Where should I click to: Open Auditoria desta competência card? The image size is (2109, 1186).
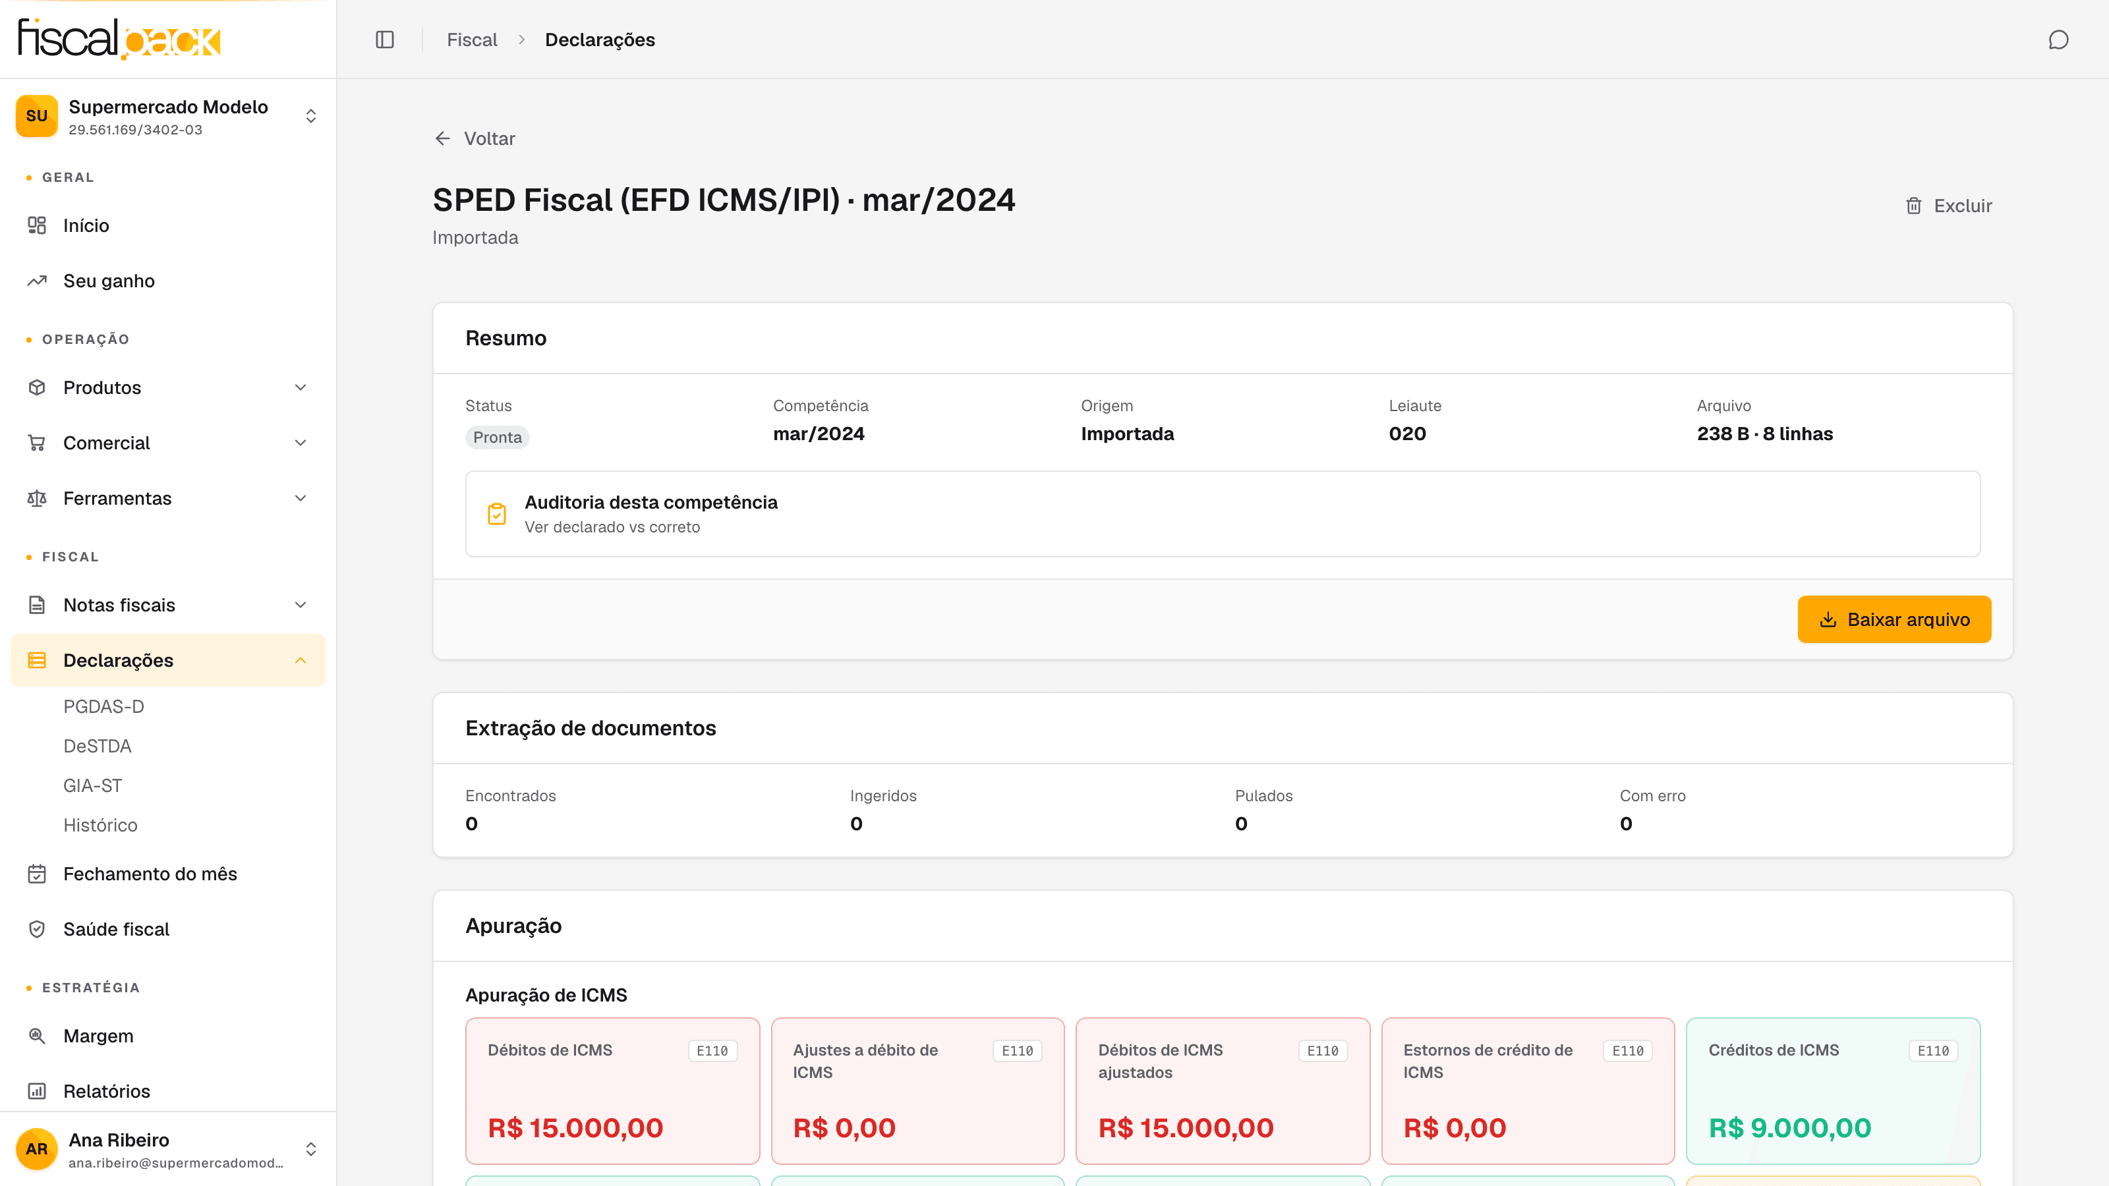[1223, 514]
